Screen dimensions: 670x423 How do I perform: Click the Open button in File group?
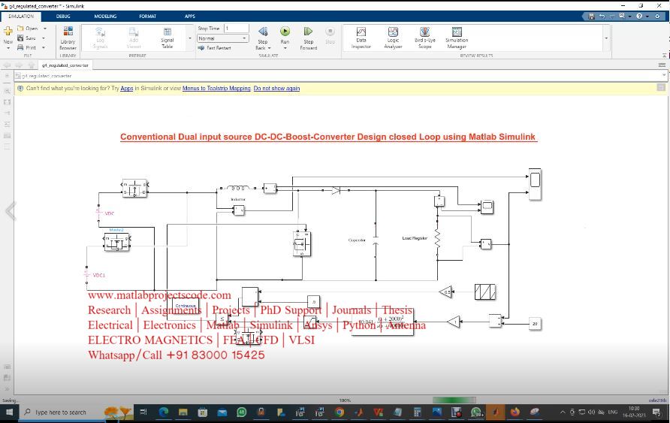tap(29, 29)
